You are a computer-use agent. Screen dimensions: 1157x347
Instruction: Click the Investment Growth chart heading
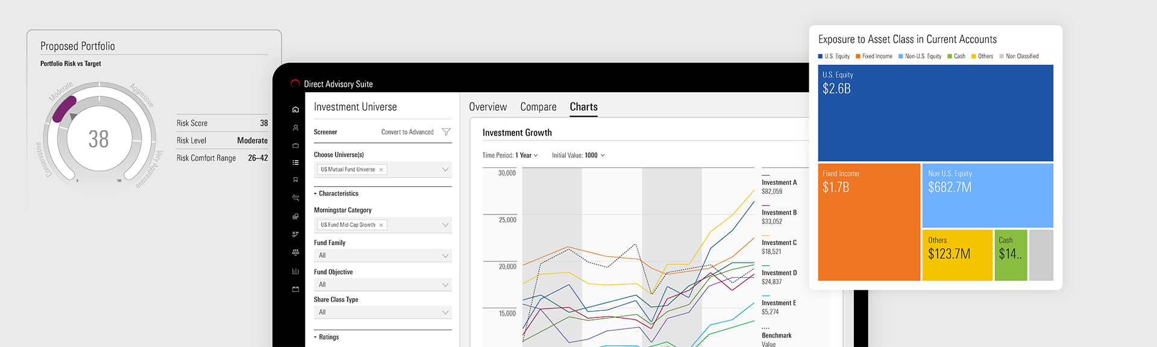tap(517, 133)
